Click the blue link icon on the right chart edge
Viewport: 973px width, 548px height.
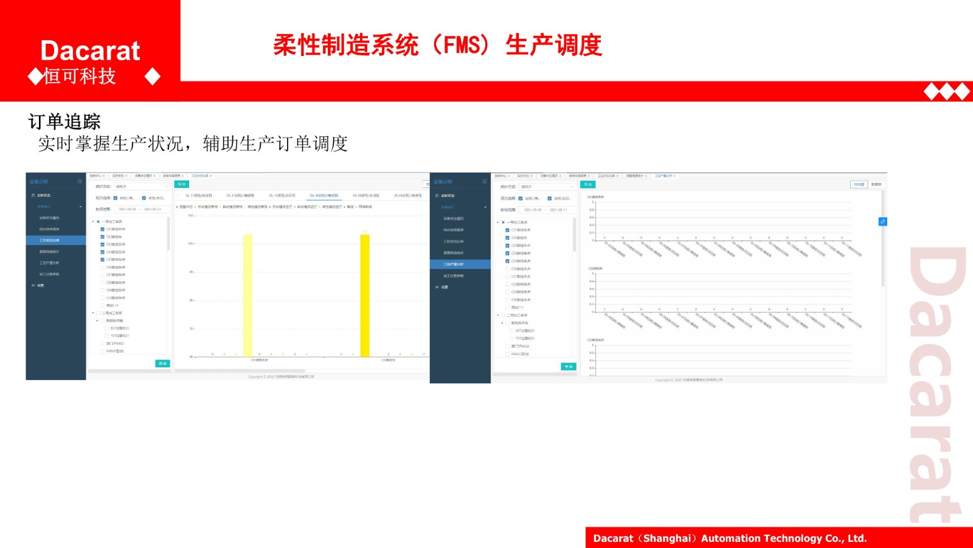(882, 221)
